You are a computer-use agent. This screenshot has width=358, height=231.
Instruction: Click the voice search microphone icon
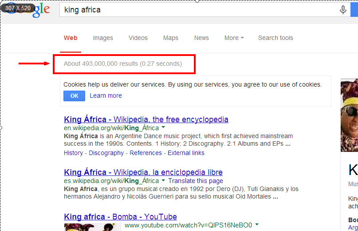(x=343, y=10)
